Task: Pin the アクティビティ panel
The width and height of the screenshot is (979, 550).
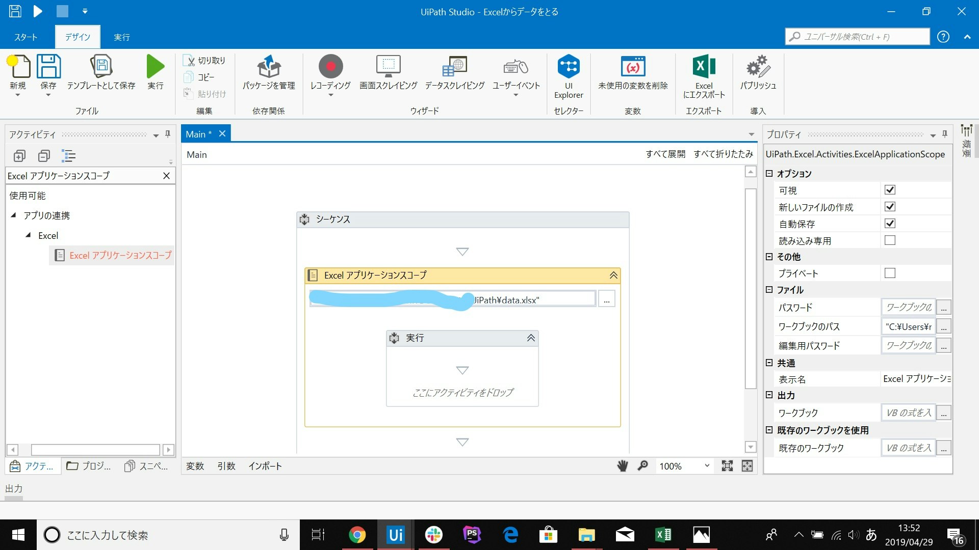Action: 168,134
